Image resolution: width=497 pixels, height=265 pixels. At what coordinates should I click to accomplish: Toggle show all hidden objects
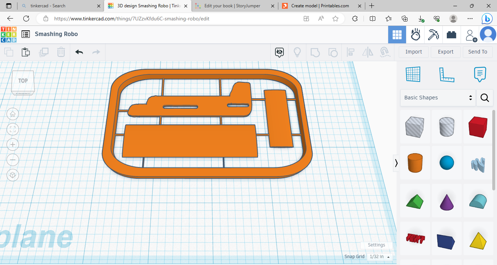coord(279,52)
